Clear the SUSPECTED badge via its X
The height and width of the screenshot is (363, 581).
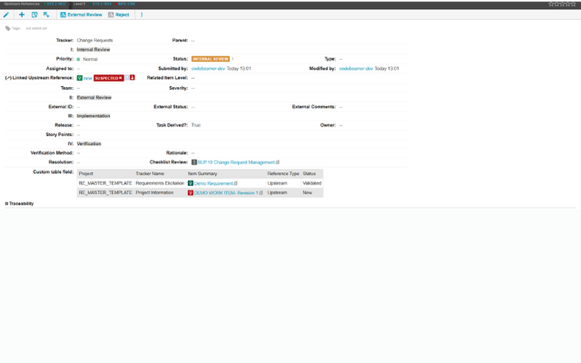(x=121, y=78)
